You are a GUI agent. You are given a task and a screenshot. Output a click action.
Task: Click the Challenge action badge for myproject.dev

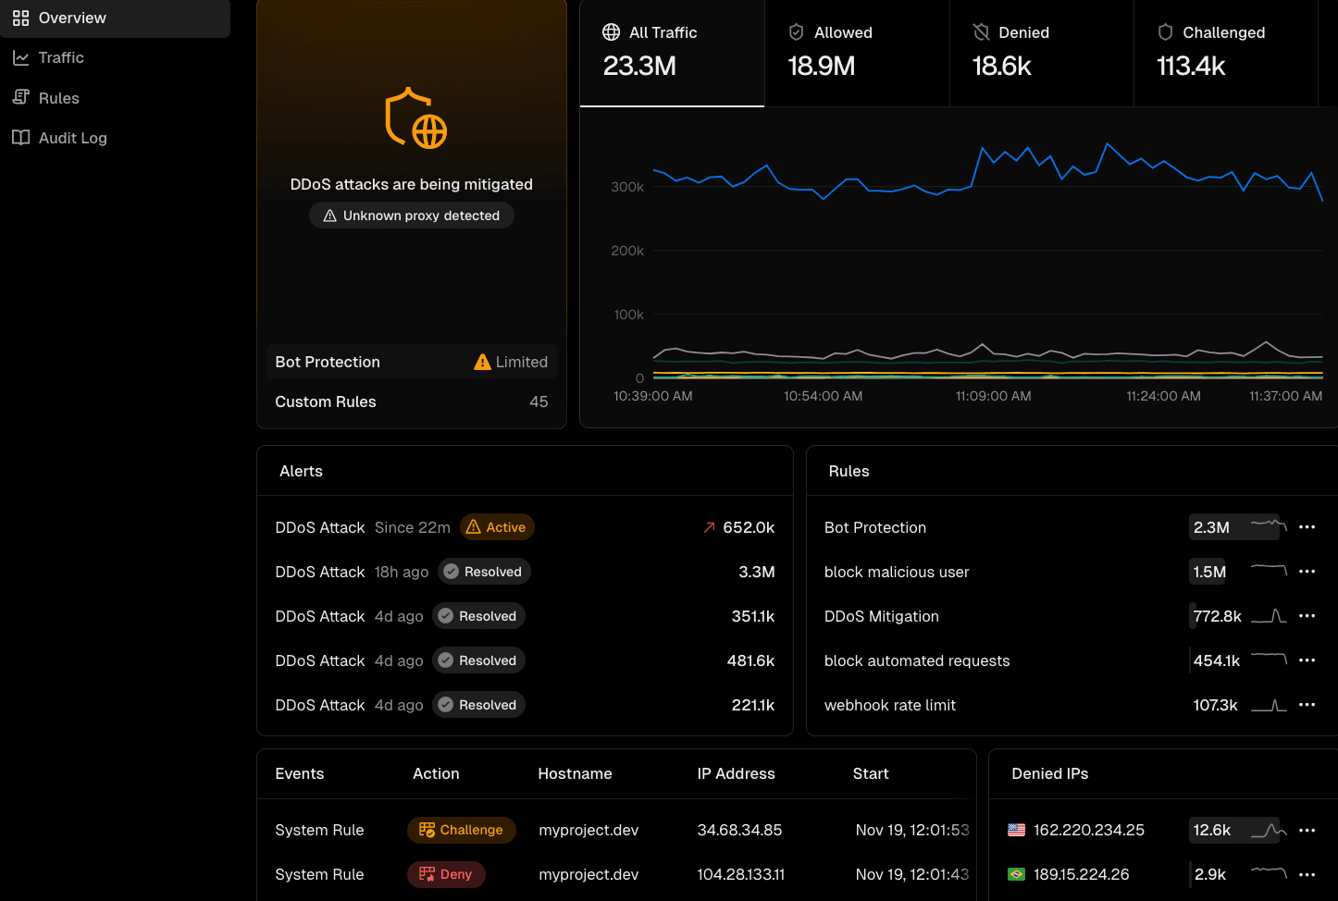click(x=462, y=830)
